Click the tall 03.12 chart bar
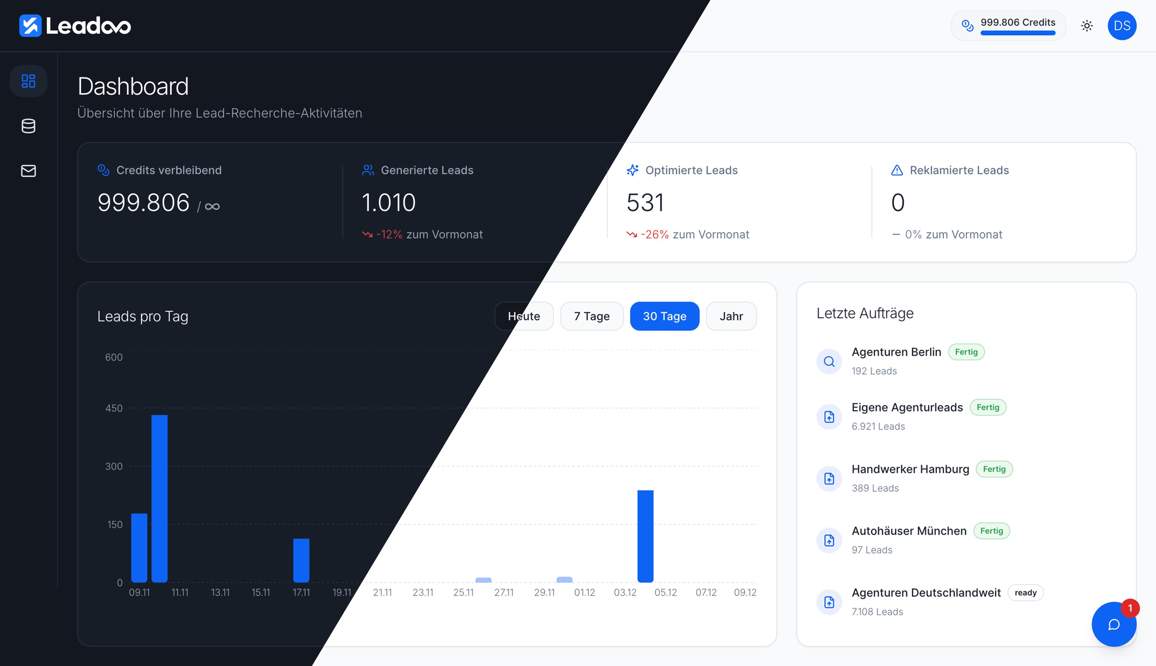The width and height of the screenshot is (1156, 666). point(645,536)
